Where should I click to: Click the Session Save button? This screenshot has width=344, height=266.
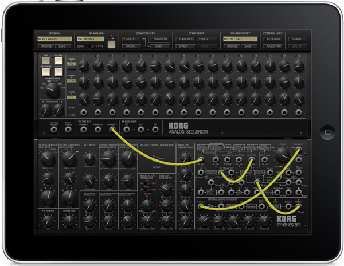63,46
